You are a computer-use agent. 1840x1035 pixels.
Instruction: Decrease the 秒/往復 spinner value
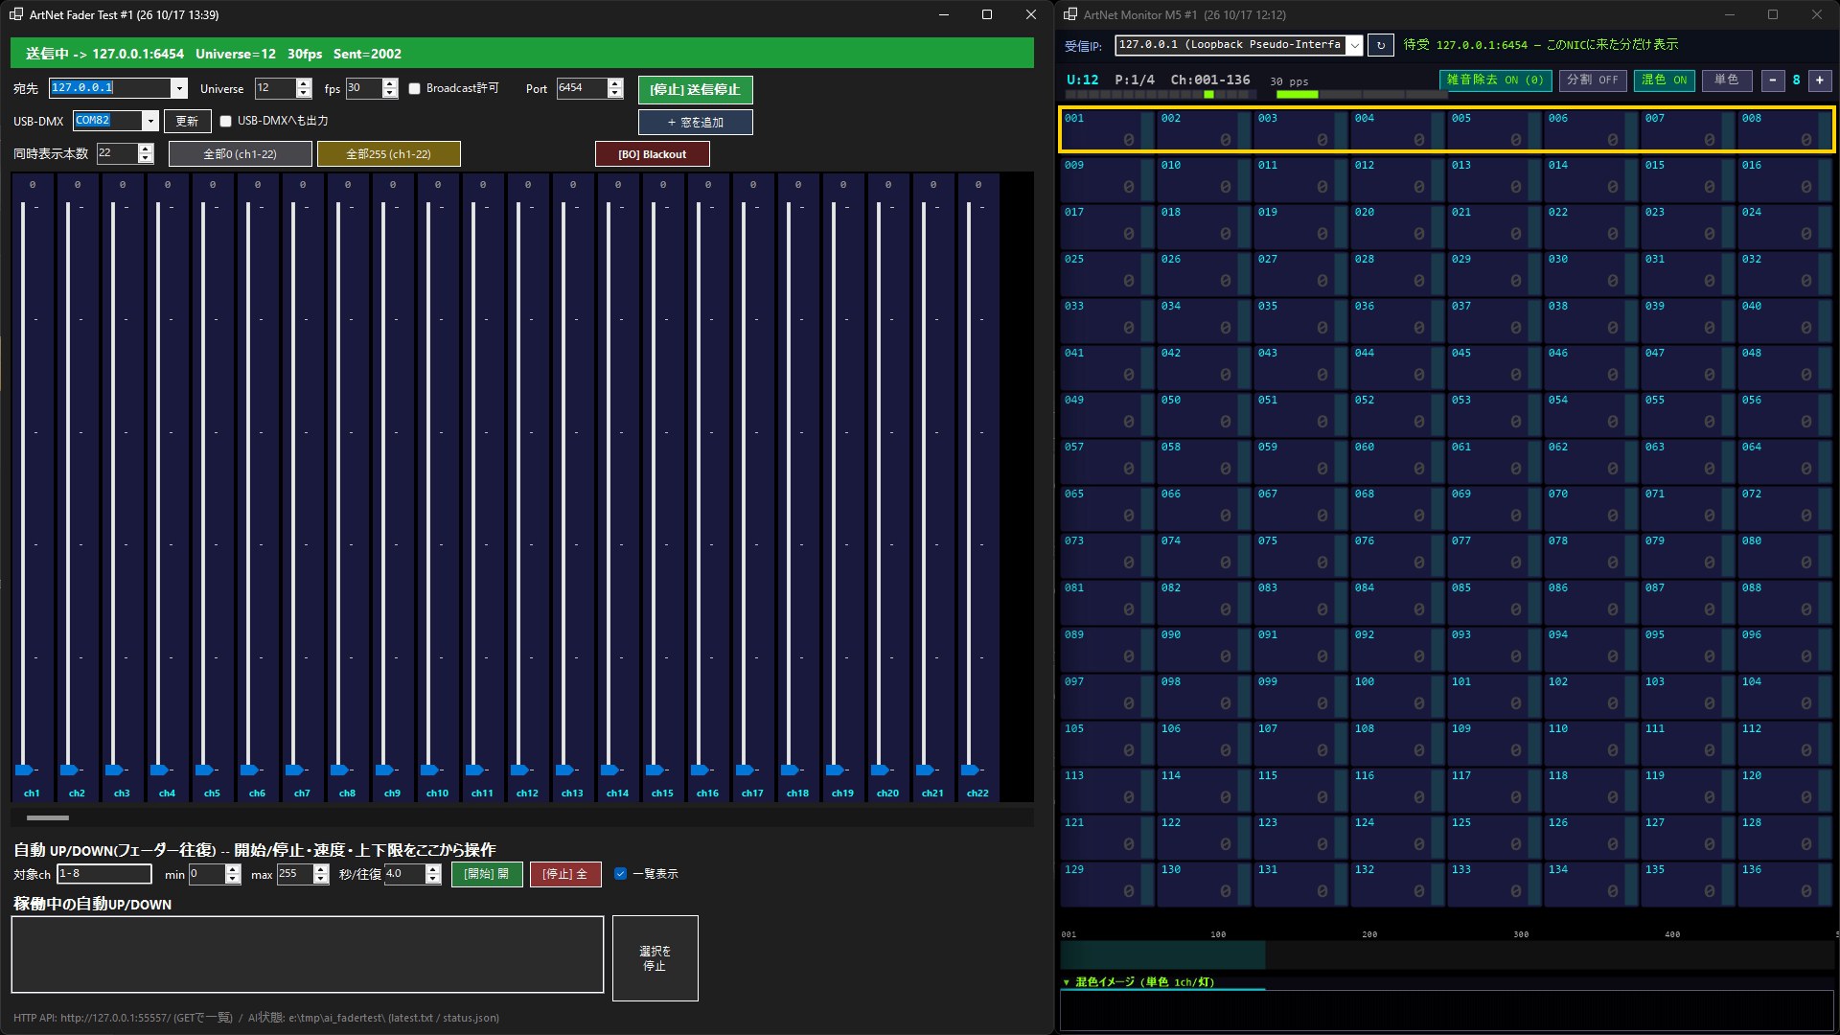pyautogui.click(x=433, y=879)
